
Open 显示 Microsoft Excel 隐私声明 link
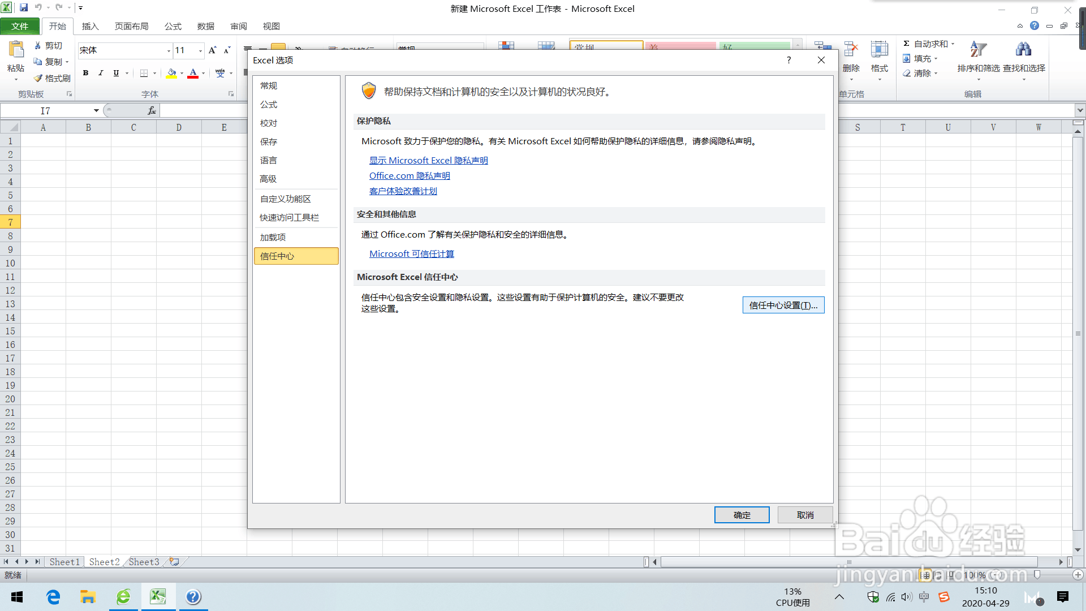coord(428,161)
